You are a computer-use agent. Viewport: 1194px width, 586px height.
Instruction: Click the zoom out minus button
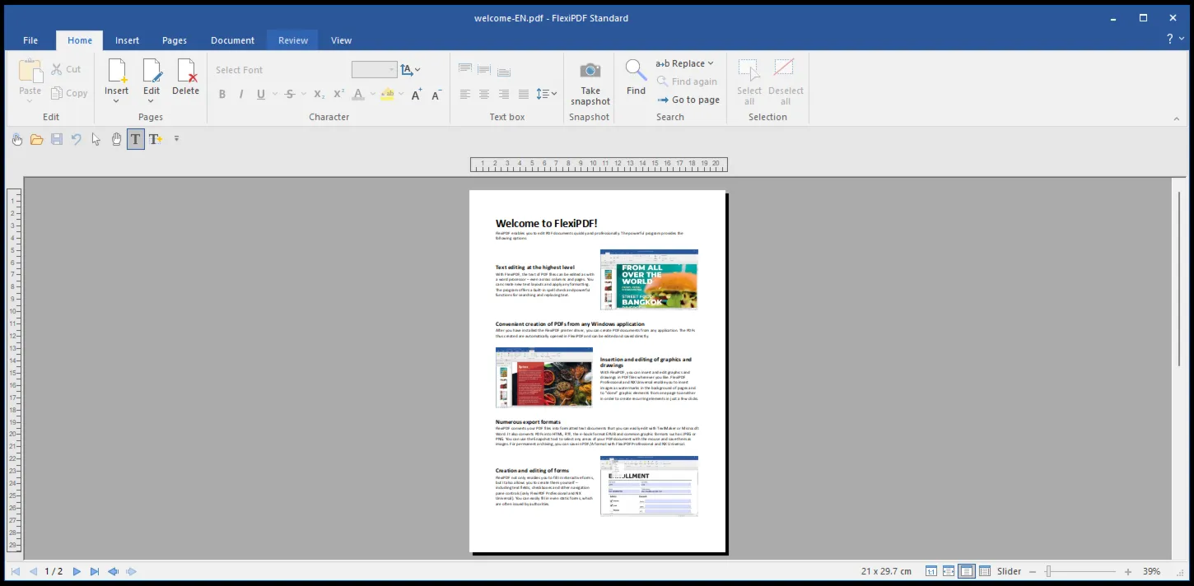coord(1033,571)
